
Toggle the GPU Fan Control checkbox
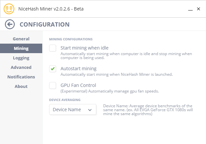53,86
